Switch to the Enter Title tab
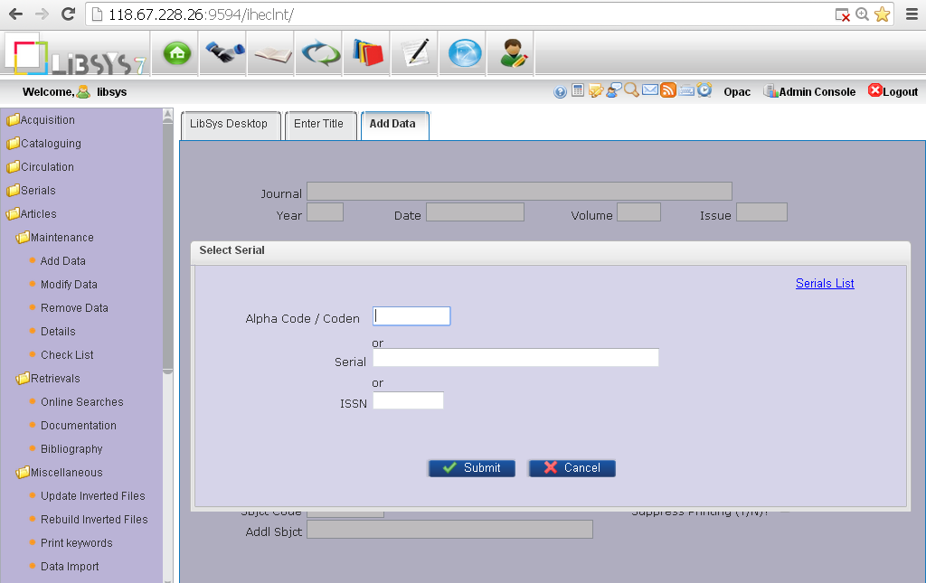Viewport: 926px width, 583px height. point(320,125)
